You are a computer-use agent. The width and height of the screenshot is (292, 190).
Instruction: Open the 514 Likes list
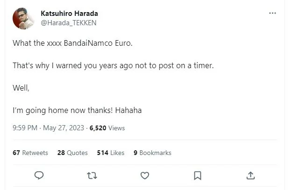click(111, 153)
